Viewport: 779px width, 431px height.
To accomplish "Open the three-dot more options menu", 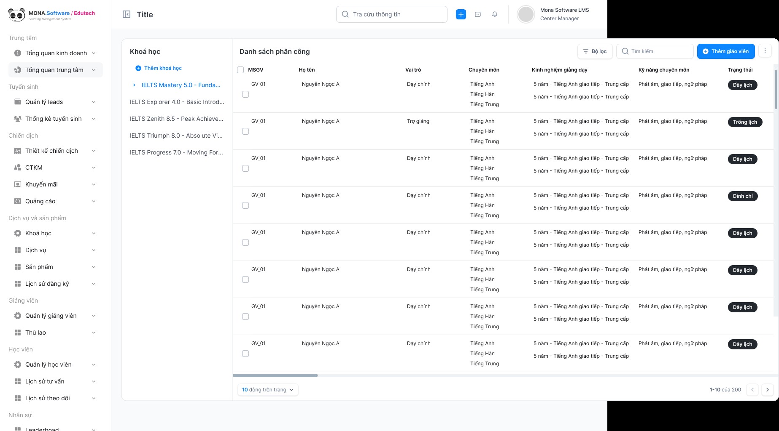I will 765,51.
